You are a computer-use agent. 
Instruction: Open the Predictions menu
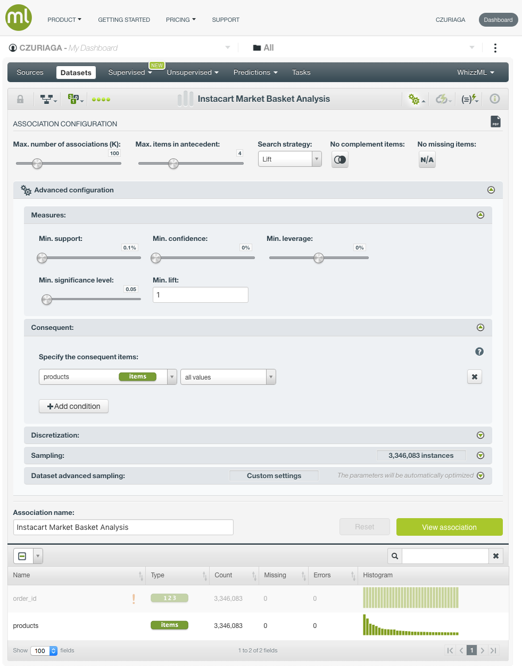tap(255, 72)
